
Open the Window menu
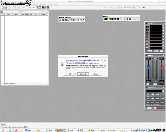click(x=50, y=4)
